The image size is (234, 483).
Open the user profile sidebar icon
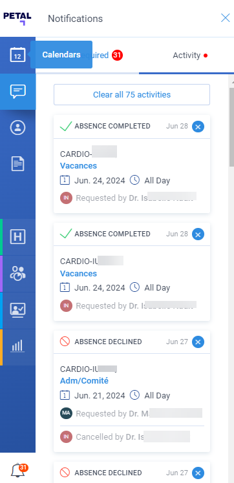(17, 127)
